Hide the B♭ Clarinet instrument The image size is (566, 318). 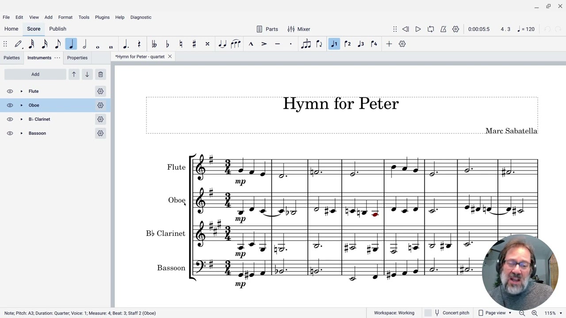10,119
